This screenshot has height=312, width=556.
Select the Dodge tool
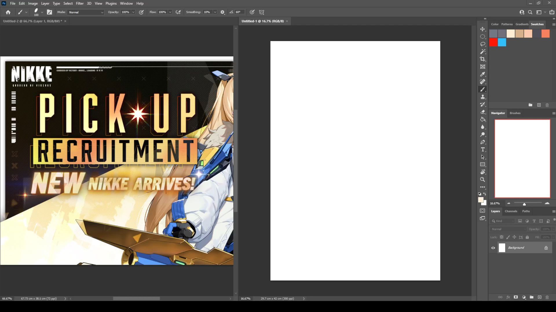pyautogui.click(x=482, y=134)
